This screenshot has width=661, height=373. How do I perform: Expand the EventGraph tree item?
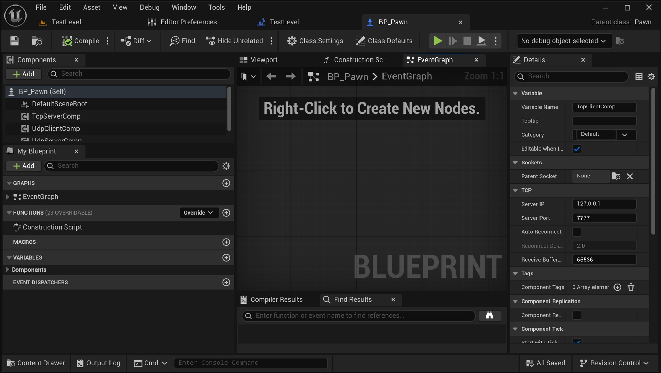click(7, 197)
